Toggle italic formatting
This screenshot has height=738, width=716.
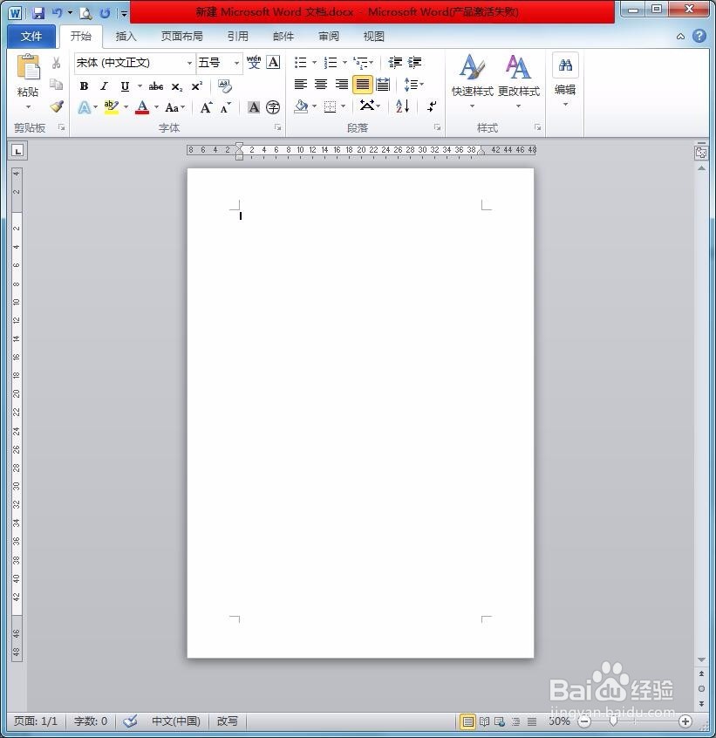(104, 86)
